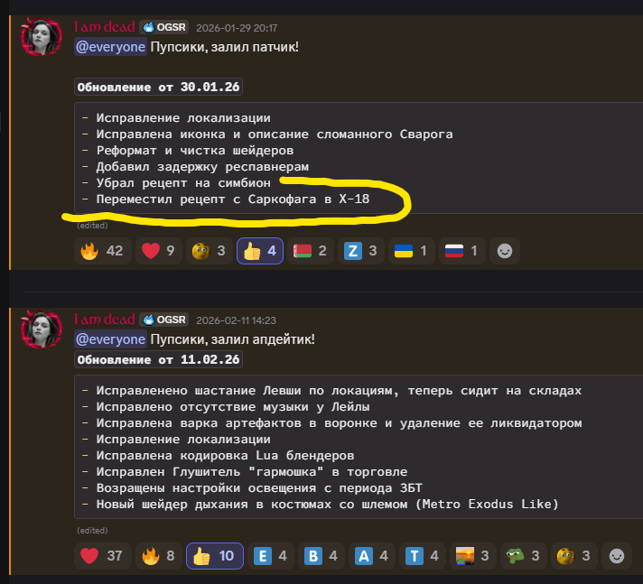The width and height of the screenshot is (643, 584).
Task: Click the letter E reaction
Action: (271, 556)
